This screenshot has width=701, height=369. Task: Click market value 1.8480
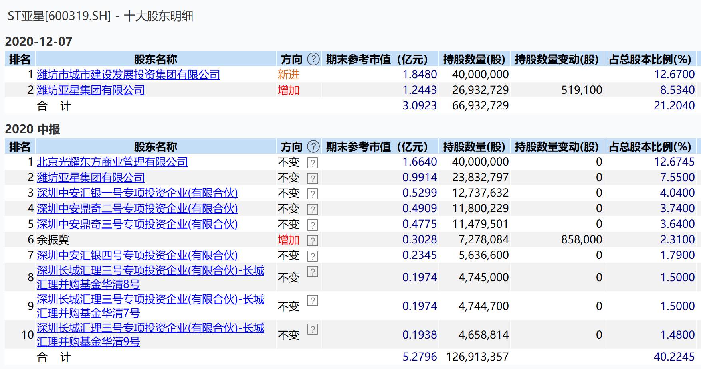(x=420, y=74)
